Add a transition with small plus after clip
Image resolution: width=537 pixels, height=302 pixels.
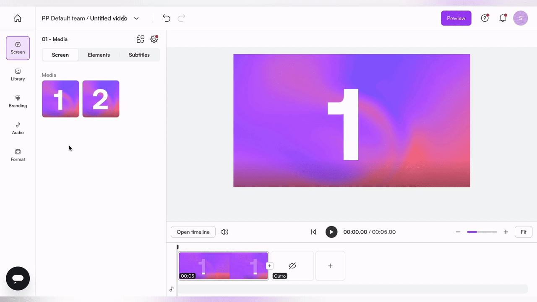(x=269, y=266)
